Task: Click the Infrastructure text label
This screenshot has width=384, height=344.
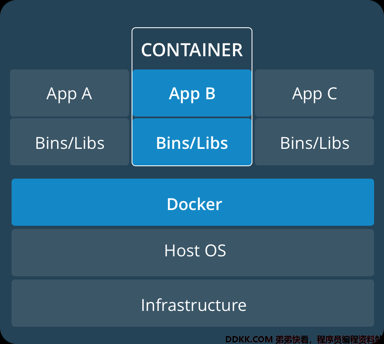Action: (x=194, y=305)
